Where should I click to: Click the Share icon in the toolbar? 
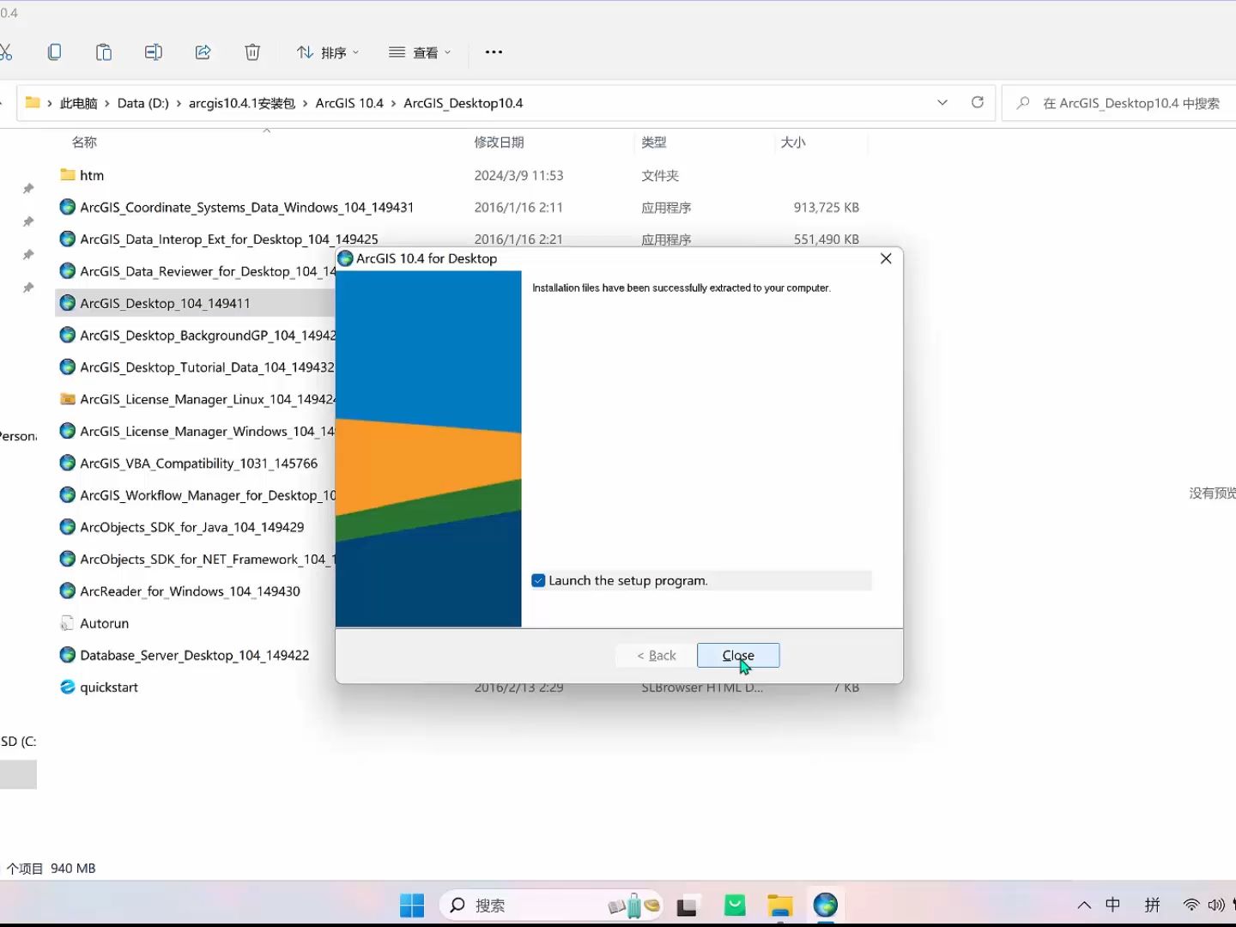203,51
